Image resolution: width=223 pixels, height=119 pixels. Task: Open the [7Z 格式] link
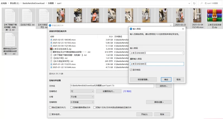[127, 91]
